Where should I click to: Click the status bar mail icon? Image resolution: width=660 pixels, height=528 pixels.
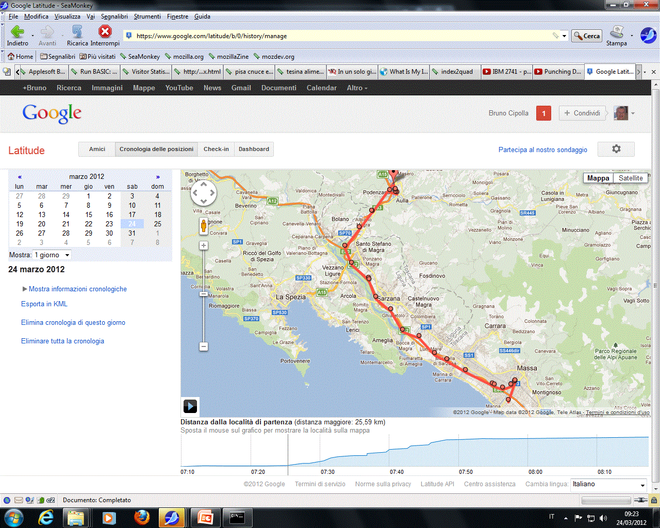(19, 500)
